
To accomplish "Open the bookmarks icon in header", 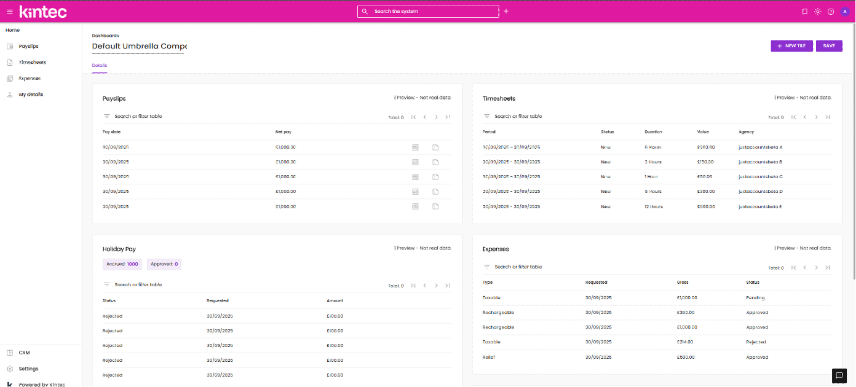I will 805,12.
